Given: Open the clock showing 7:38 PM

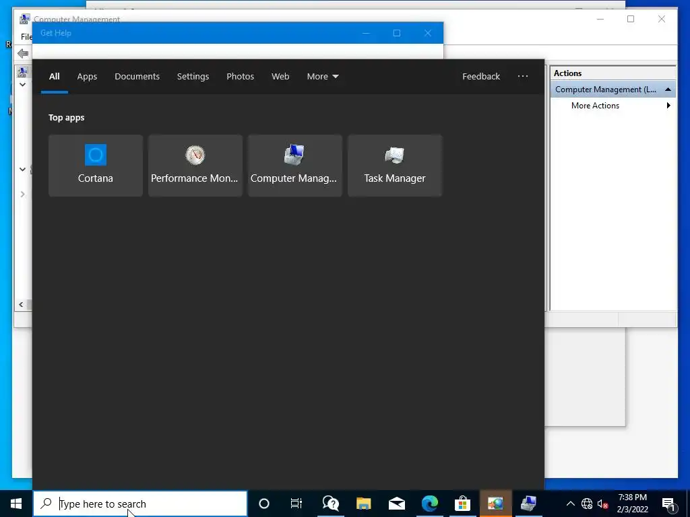Looking at the screenshot, I should pos(632,504).
